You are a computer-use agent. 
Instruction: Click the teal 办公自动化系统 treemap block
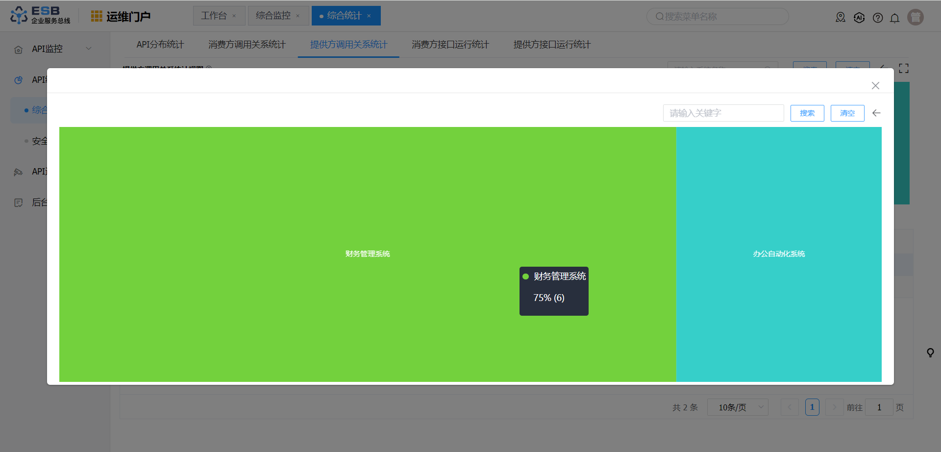click(x=778, y=206)
